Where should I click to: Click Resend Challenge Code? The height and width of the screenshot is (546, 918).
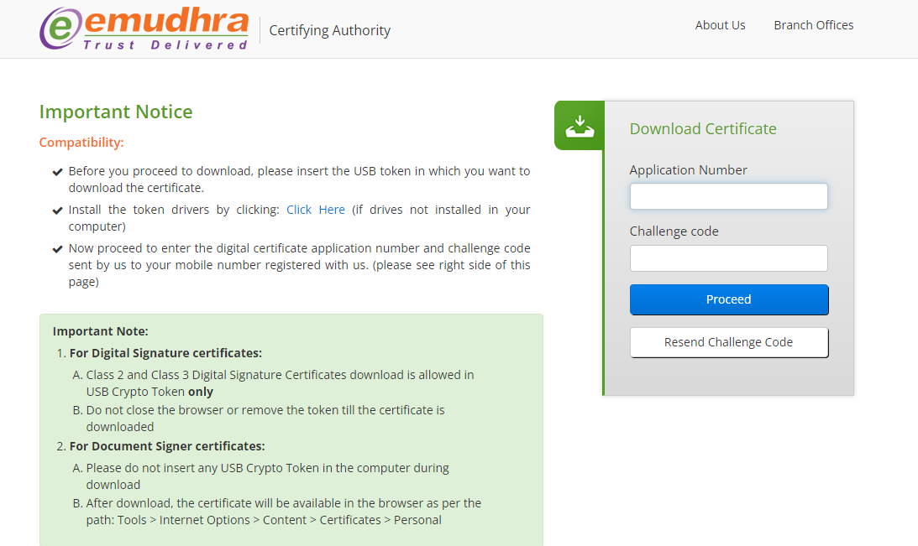[x=728, y=342]
